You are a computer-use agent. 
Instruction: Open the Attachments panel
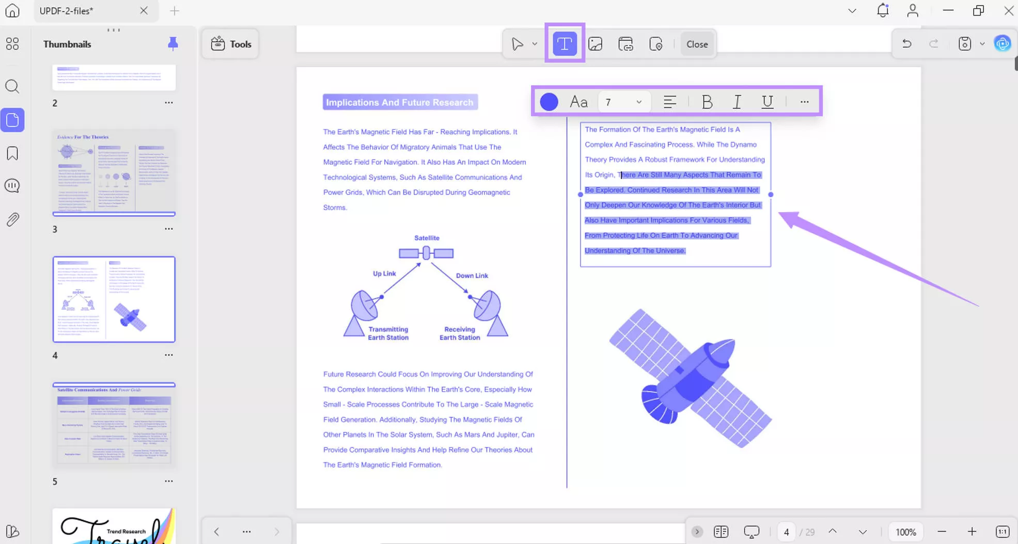coord(12,219)
